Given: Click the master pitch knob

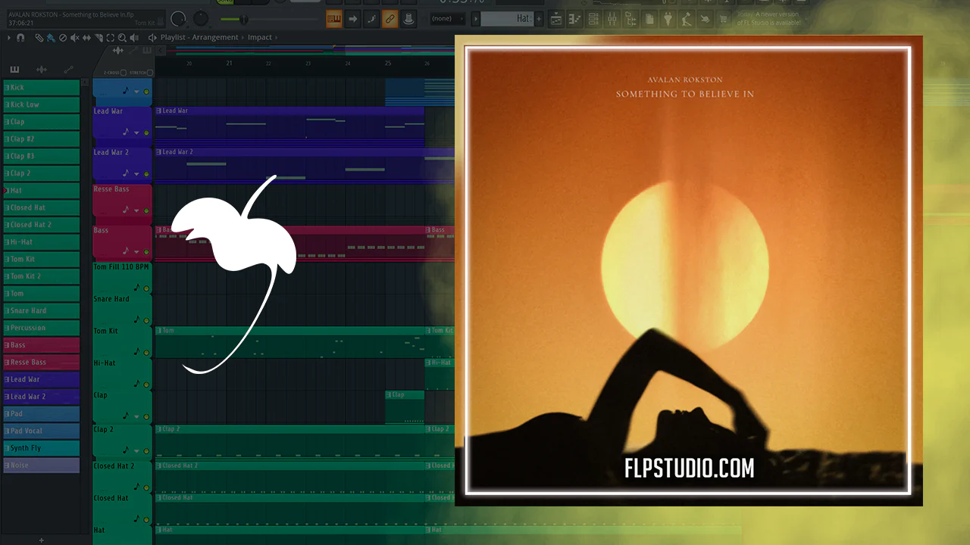Looking at the screenshot, I should 200,18.
